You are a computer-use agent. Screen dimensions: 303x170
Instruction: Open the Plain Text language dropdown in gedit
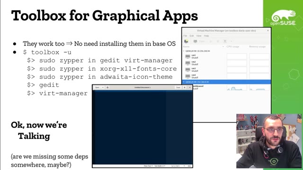tap(148, 166)
